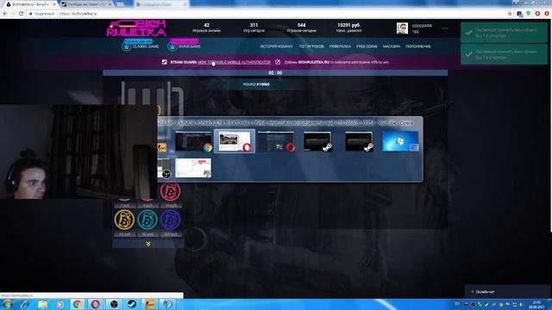Click the Opera taskbar icon
Viewport: 552px width, 310px height.
pyautogui.click(x=95, y=304)
